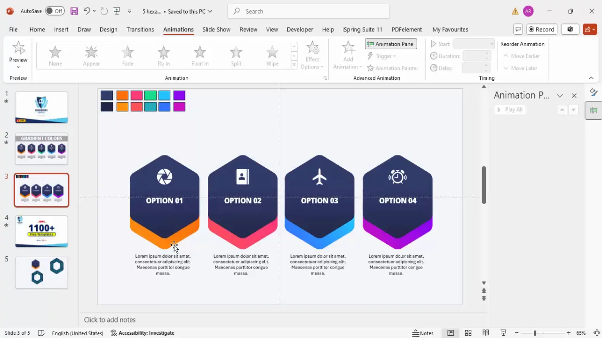
Task: Click the Save icon in title bar
Action: pos(74,11)
